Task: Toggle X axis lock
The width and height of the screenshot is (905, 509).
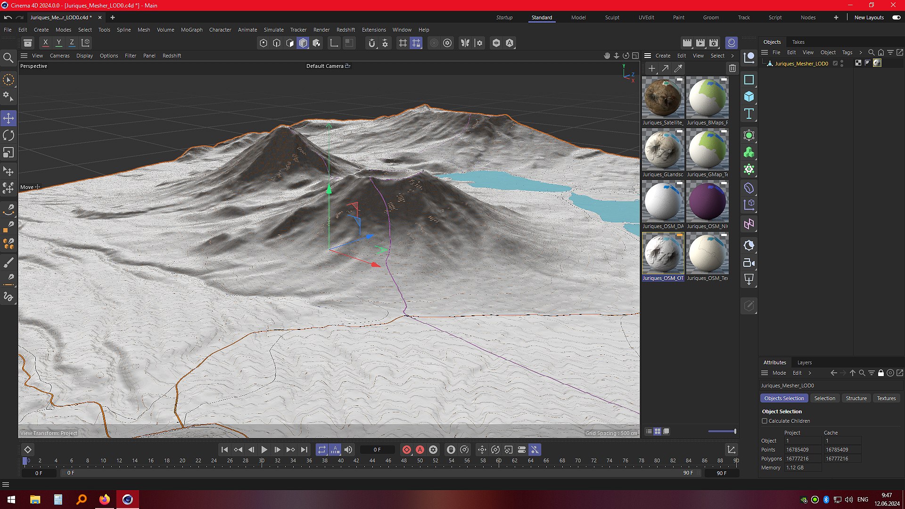Action: click(x=46, y=42)
